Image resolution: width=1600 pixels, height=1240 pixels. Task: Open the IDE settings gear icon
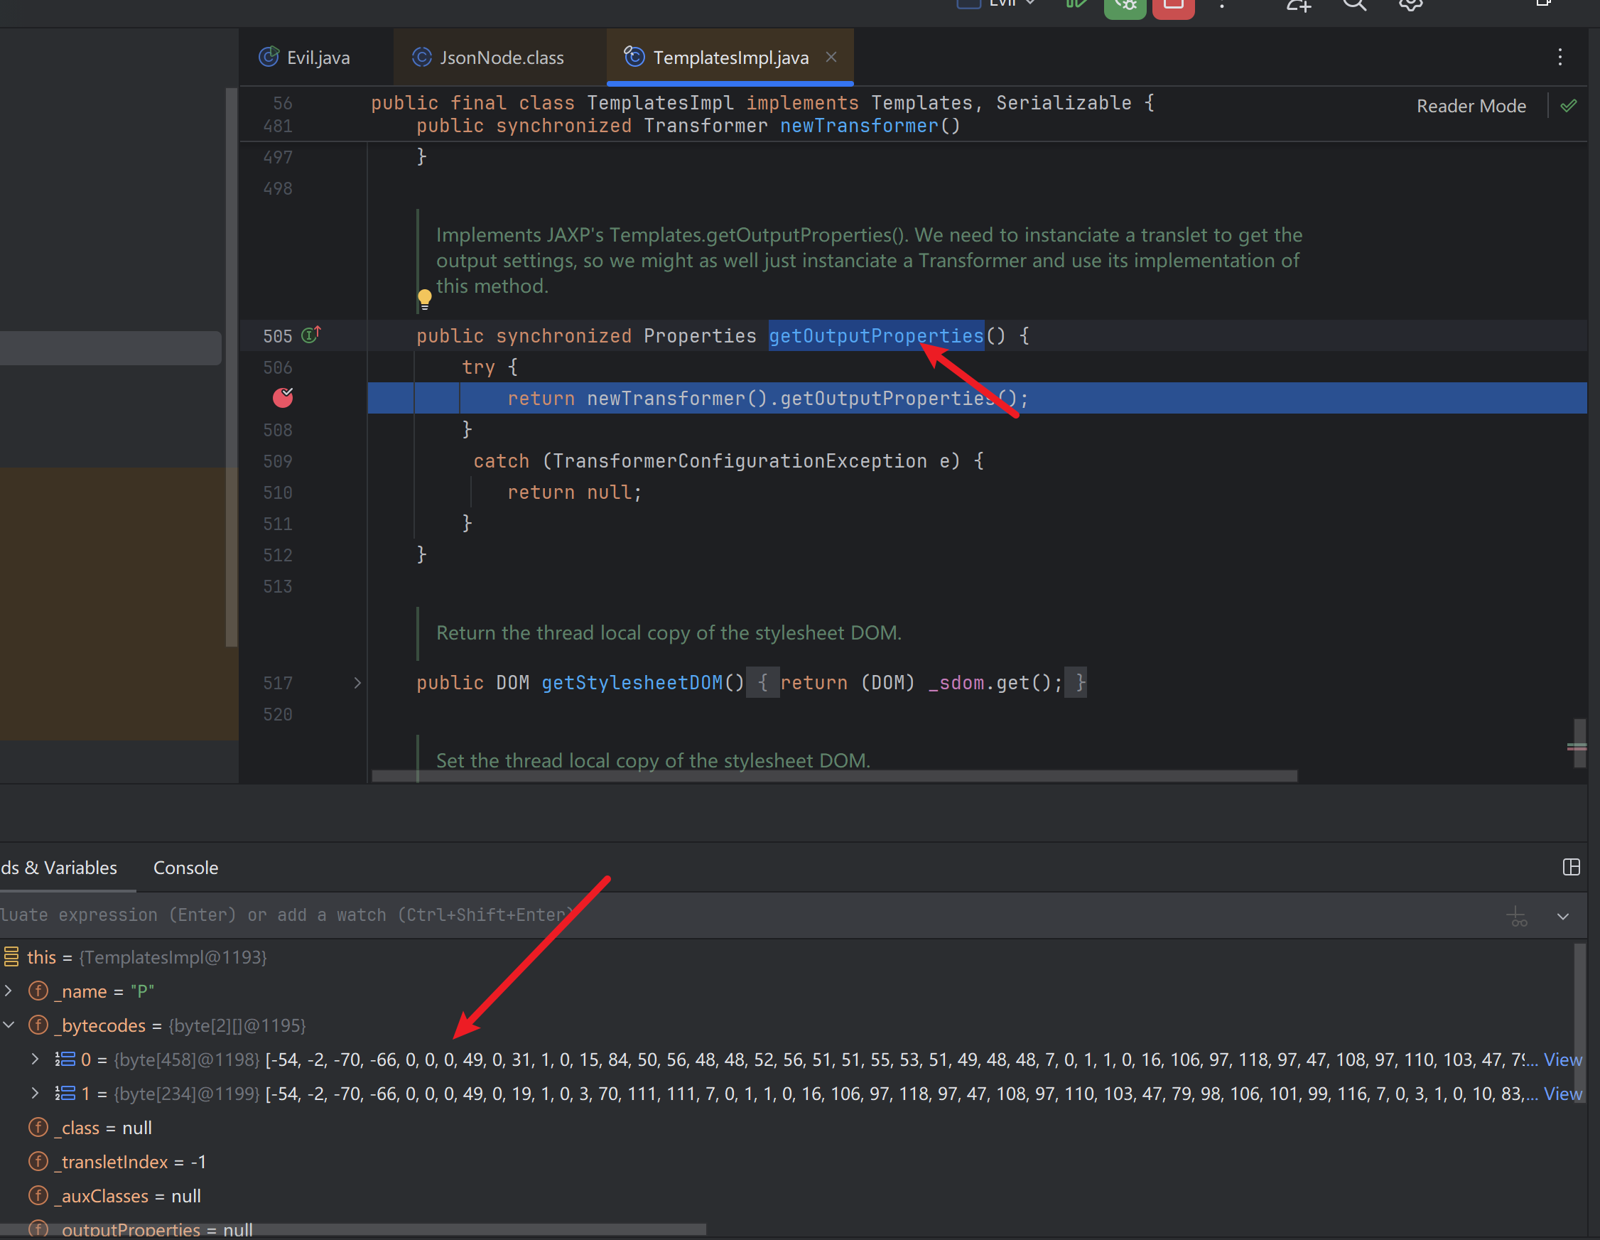click(1410, 4)
